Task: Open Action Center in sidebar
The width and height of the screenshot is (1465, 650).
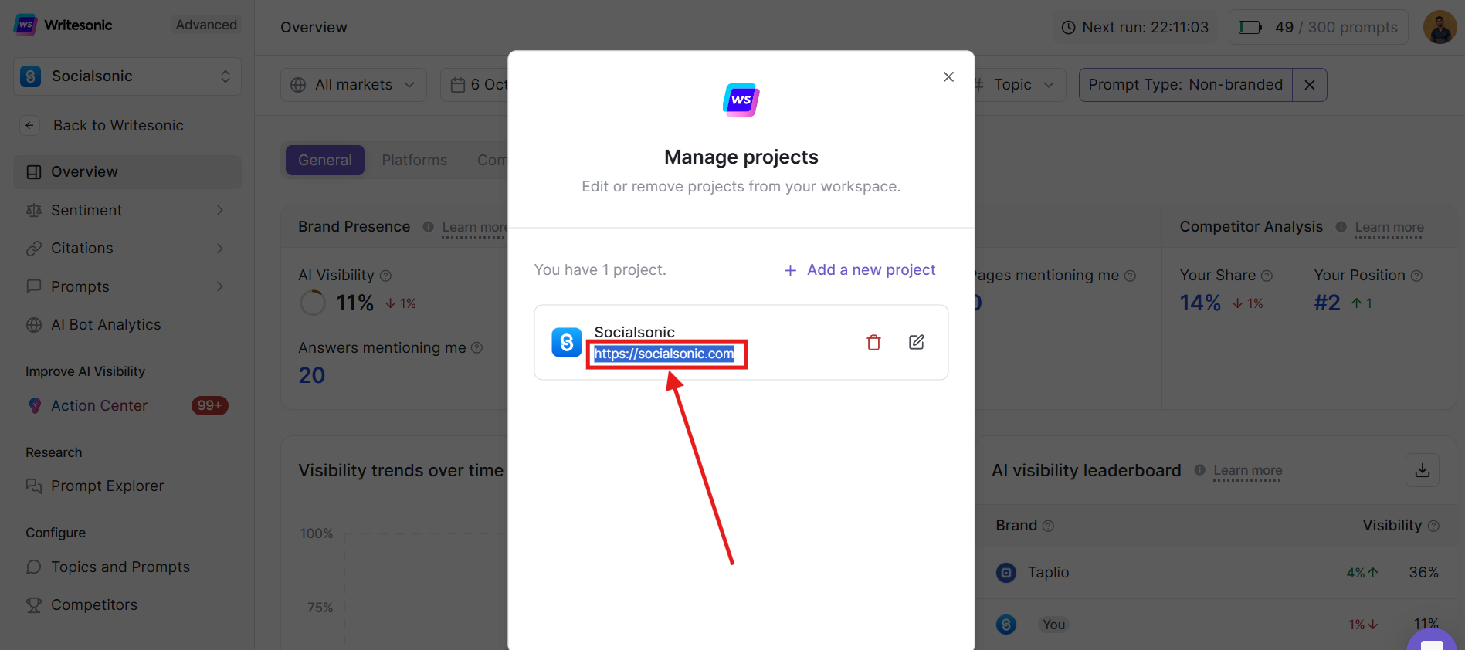Action: click(x=99, y=405)
